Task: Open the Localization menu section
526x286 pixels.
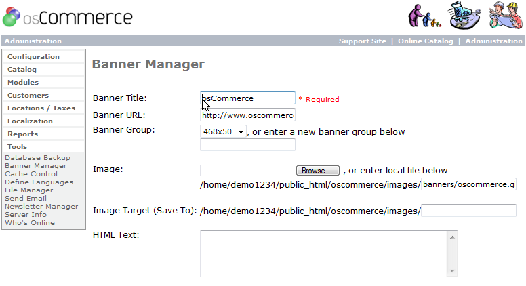Action: [43, 121]
